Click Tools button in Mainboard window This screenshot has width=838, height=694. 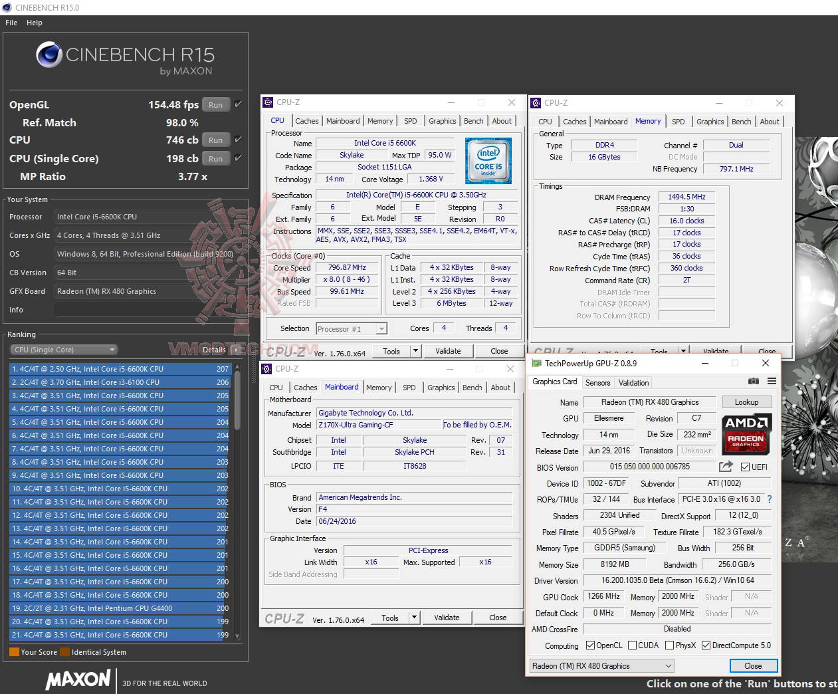coord(390,618)
